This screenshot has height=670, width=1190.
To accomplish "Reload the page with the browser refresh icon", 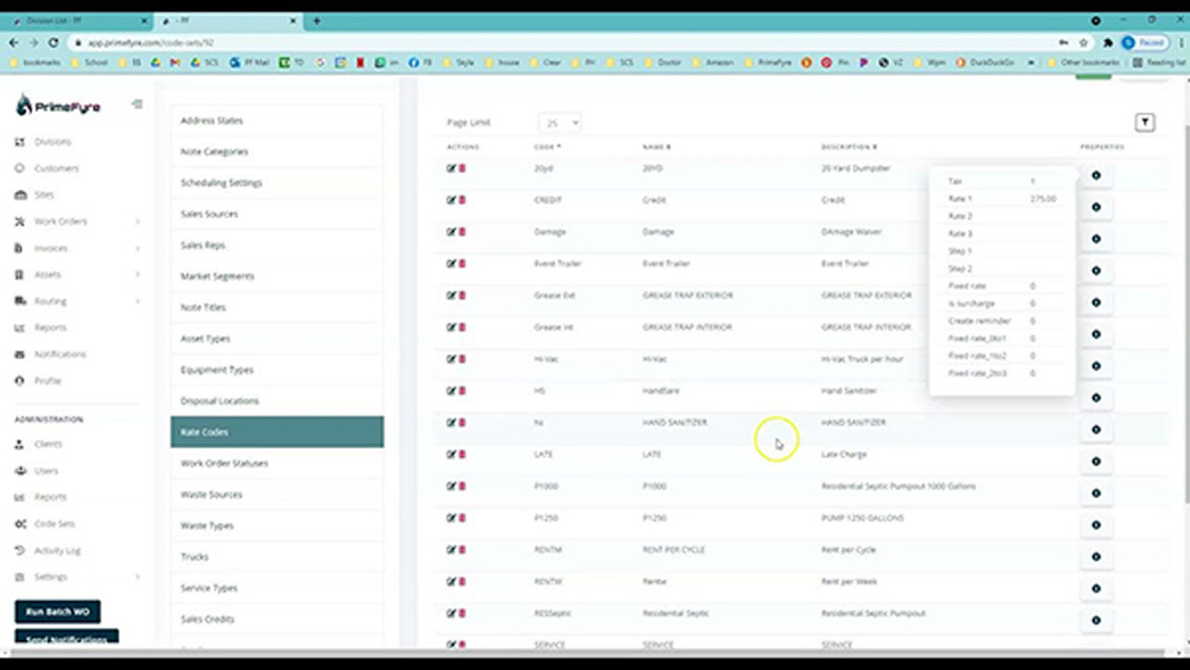I will [54, 43].
